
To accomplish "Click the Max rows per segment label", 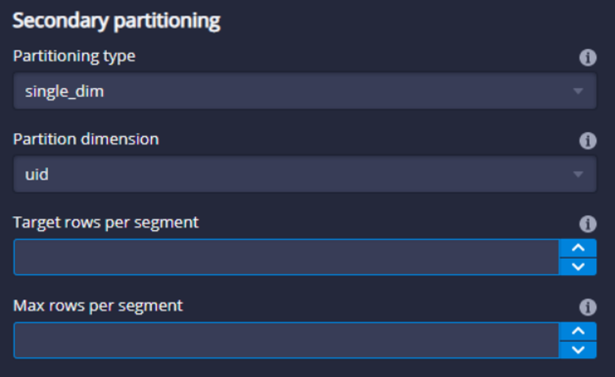I will [98, 307].
